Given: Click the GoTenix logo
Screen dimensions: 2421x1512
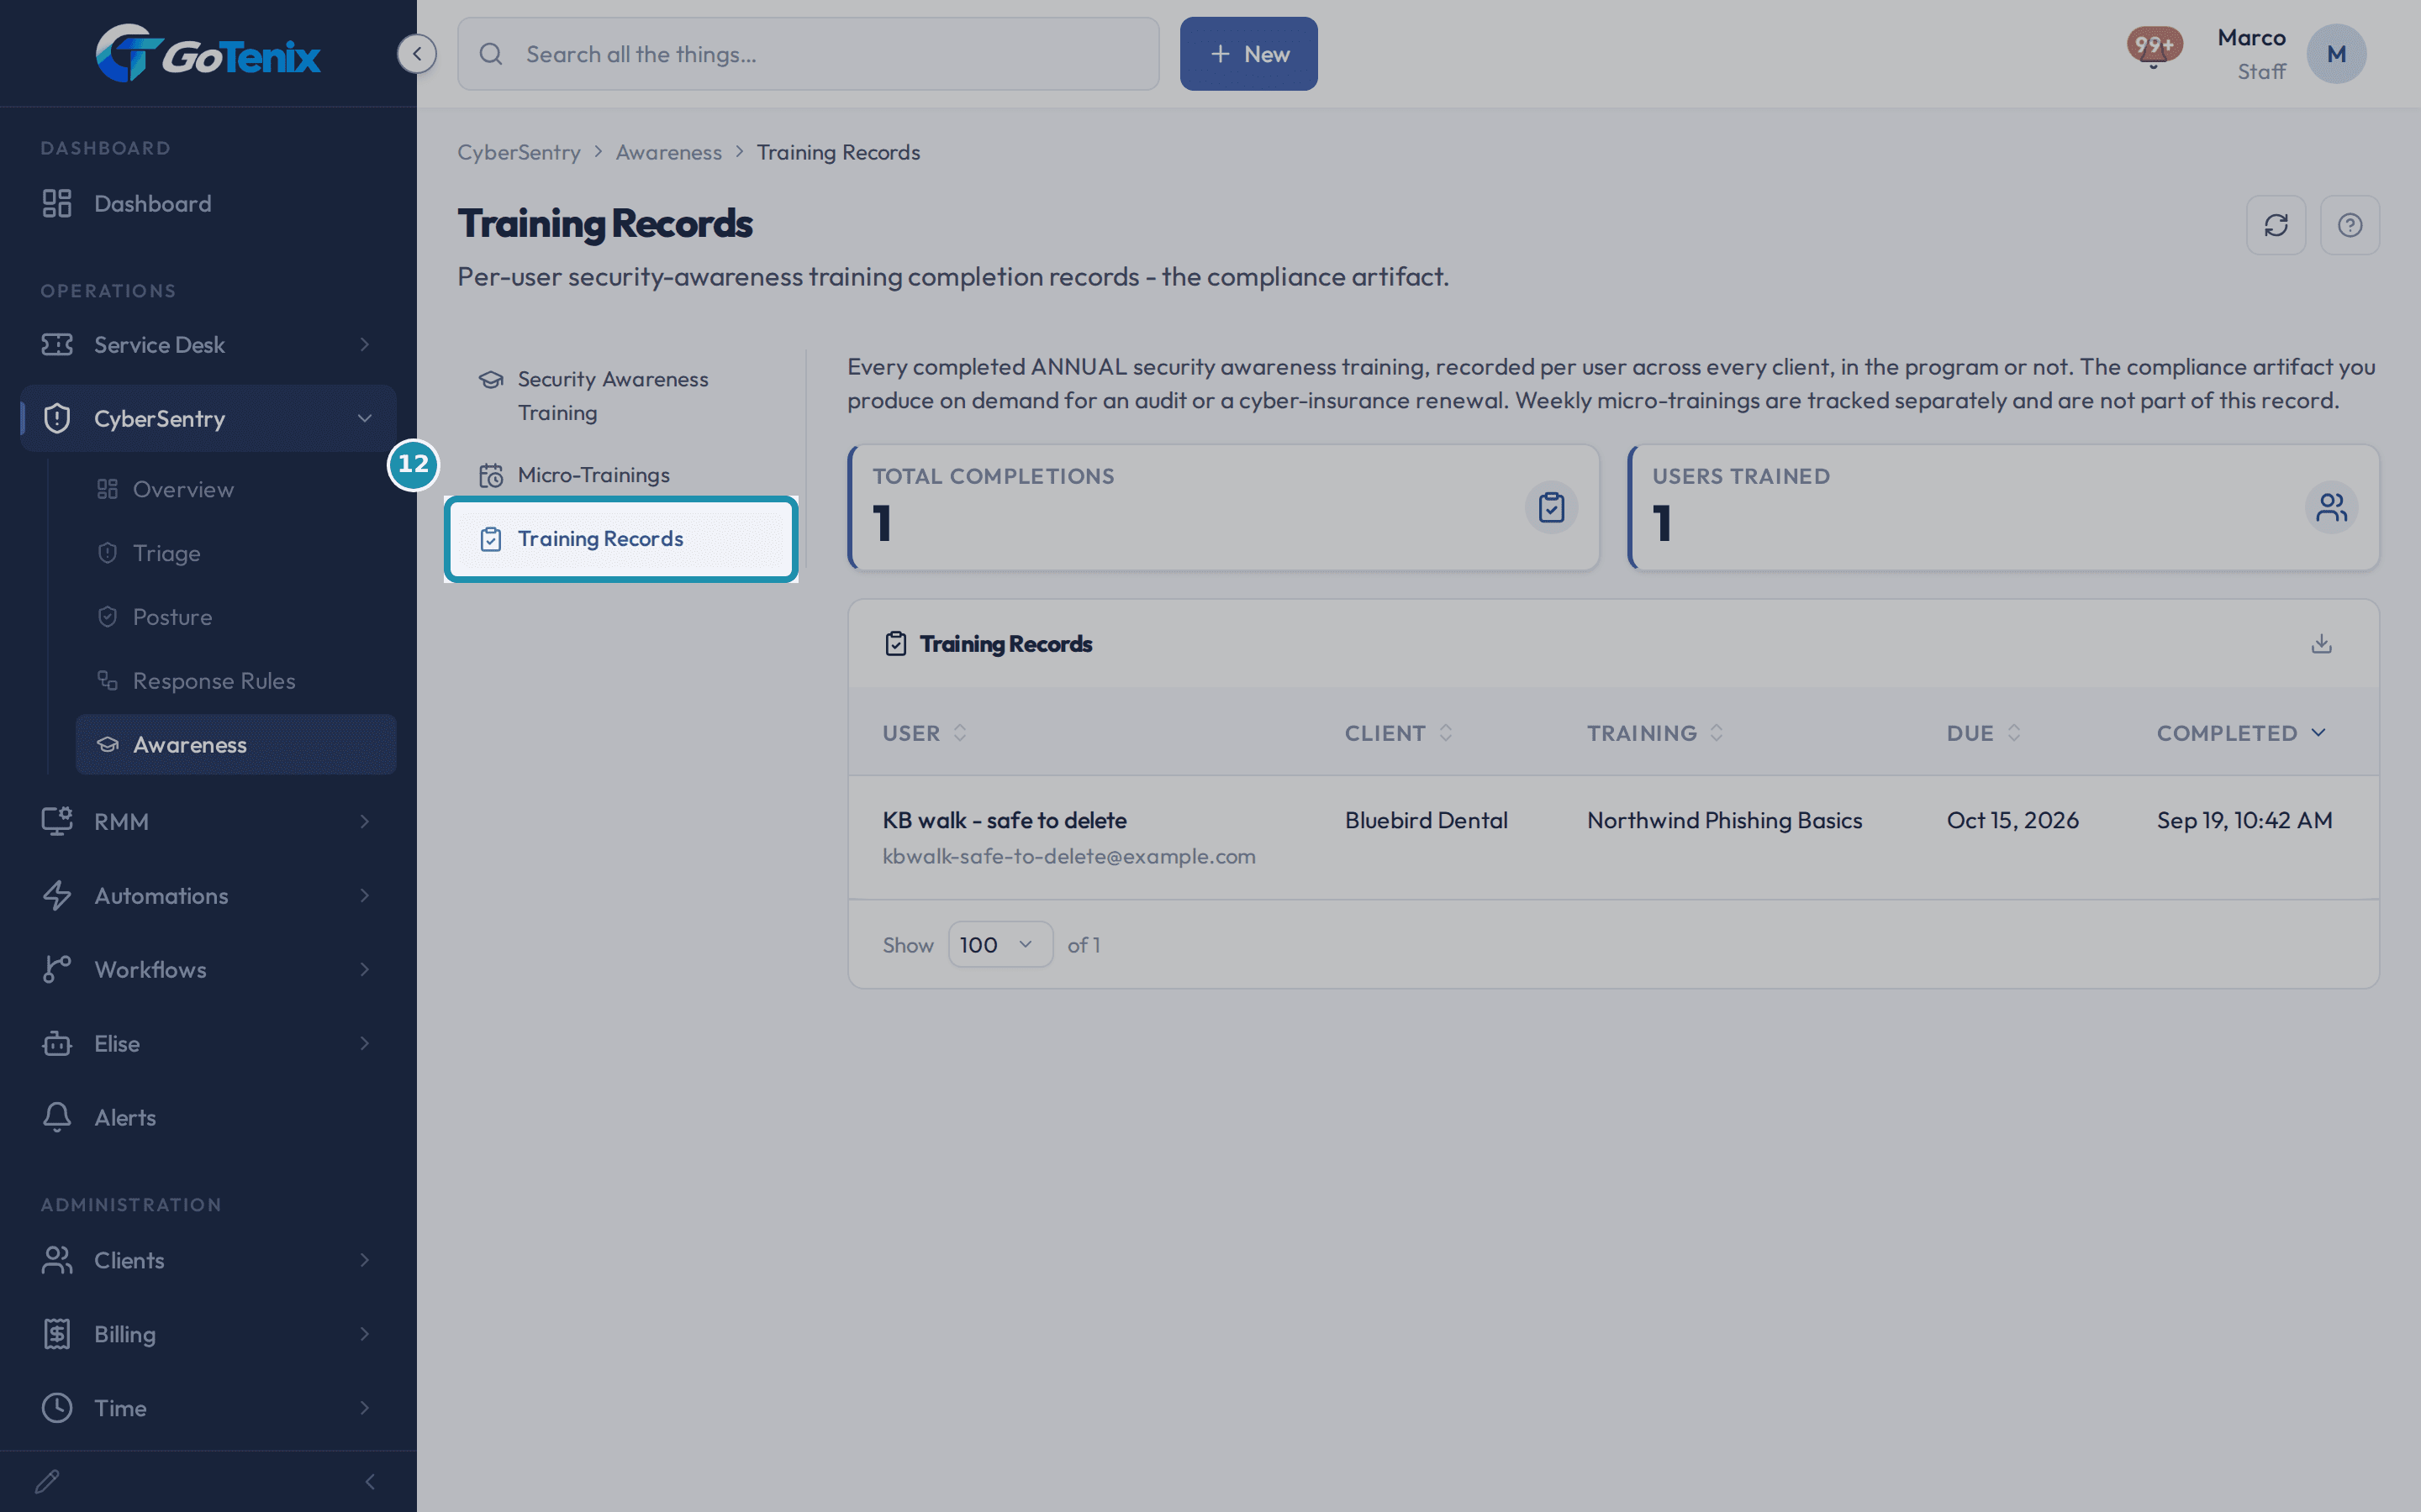Looking at the screenshot, I should [x=208, y=53].
